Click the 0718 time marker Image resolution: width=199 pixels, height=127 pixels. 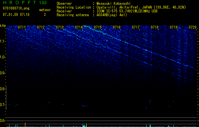pyautogui.click(x=155, y=27)
